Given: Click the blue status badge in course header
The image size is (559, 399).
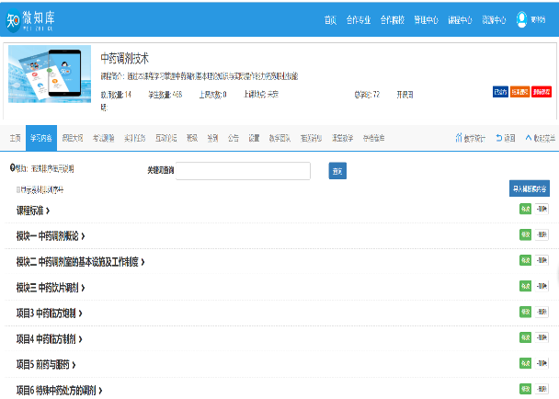Looking at the screenshot, I should click(x=500, y=92).
